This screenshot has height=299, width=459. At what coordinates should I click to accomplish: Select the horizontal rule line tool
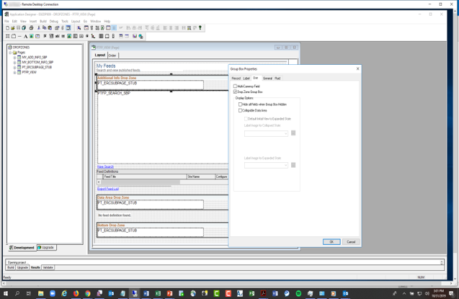click(19, 36)
